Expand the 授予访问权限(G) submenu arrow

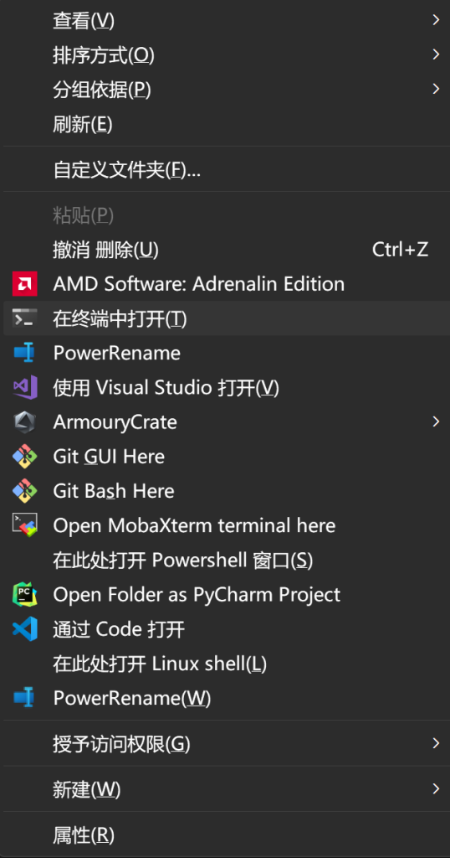(x=436, y=743)
